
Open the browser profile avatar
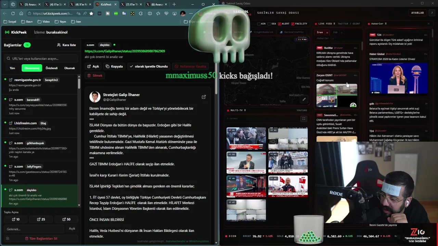[183, 13]
